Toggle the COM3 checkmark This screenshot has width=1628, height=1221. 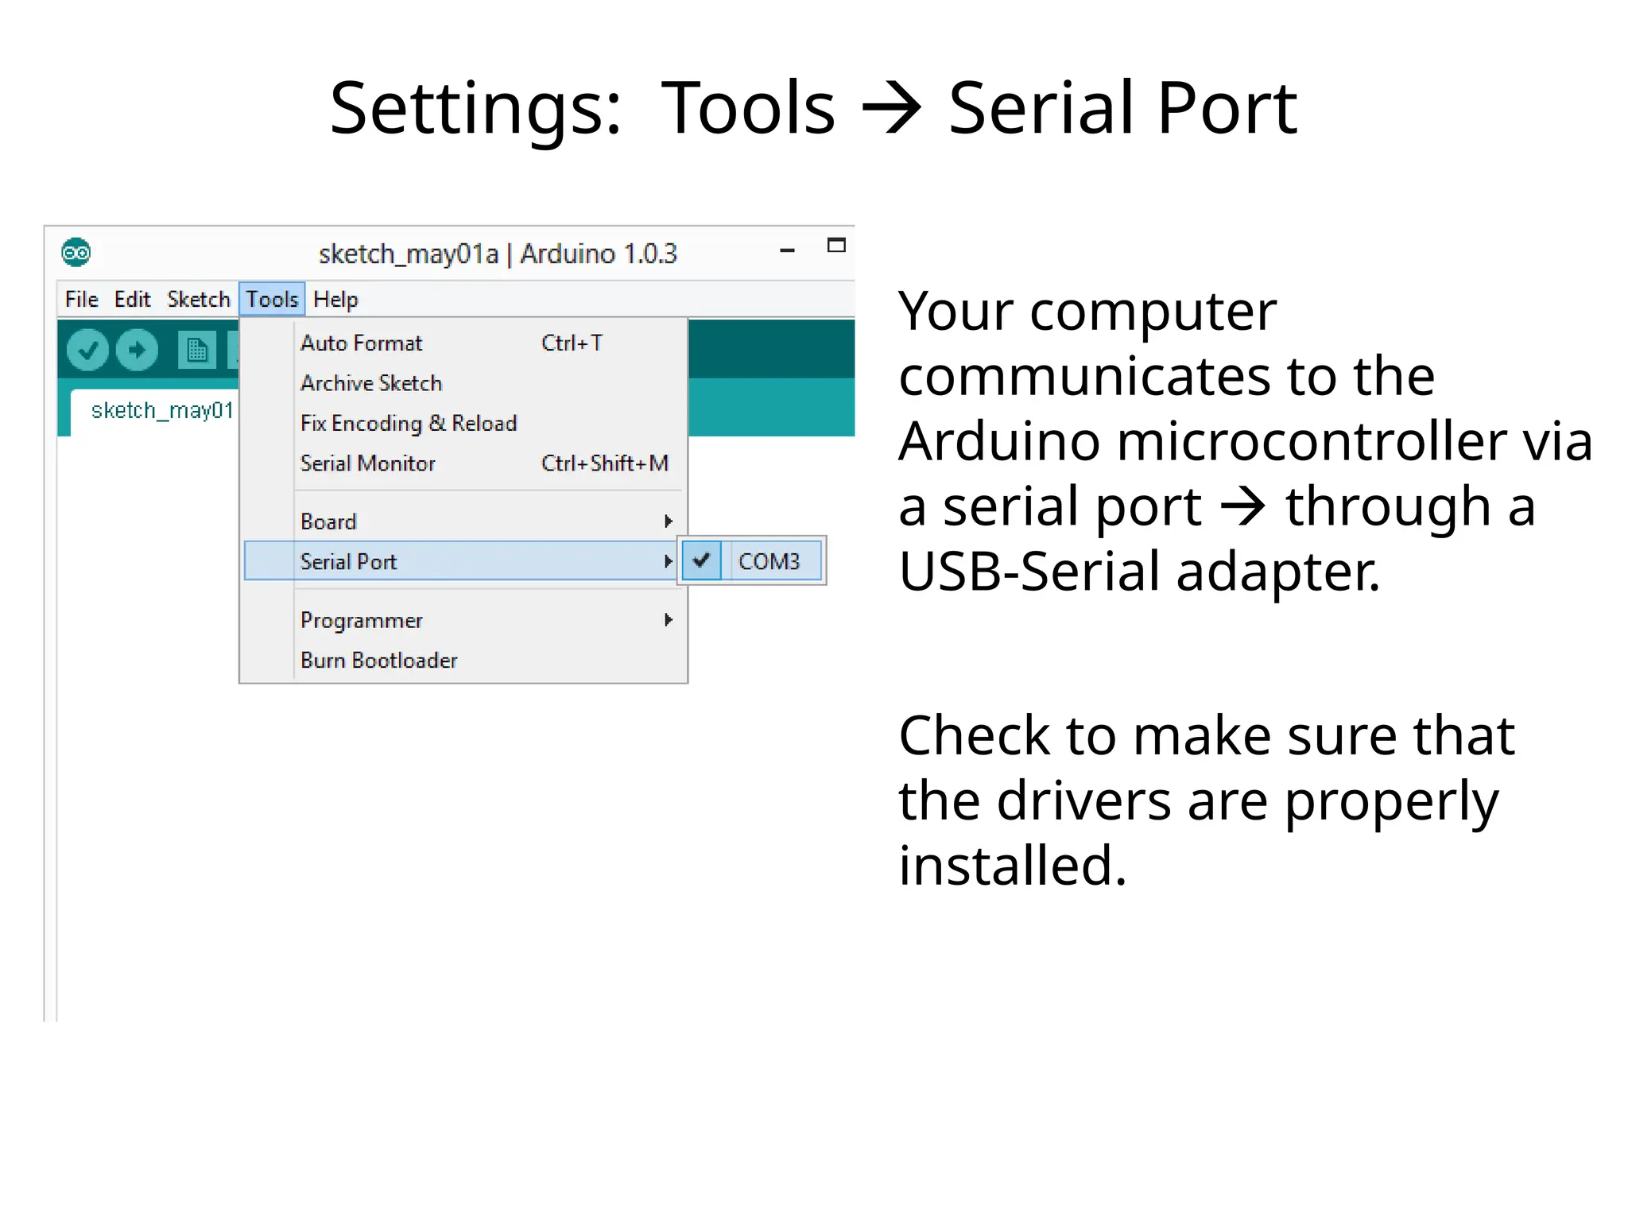coord(701,560)
